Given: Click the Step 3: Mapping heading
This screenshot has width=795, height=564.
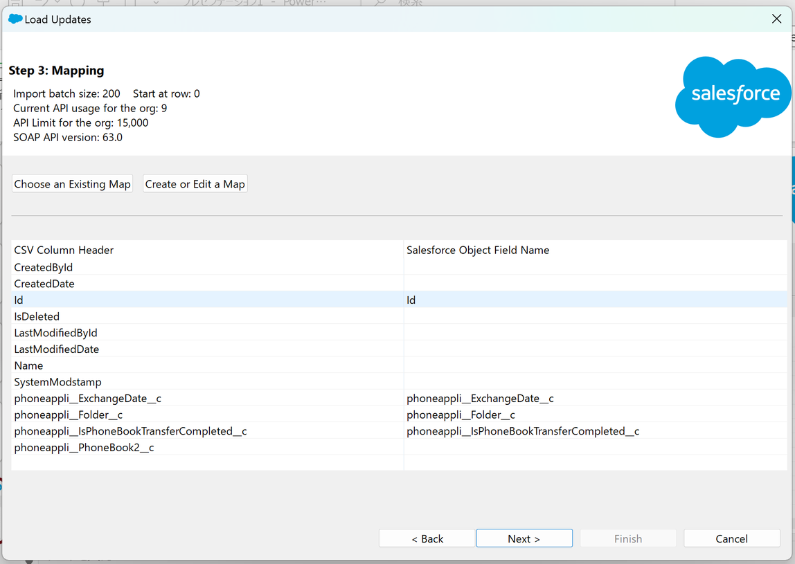Looking at the screenshot, I should coord(56,71).
